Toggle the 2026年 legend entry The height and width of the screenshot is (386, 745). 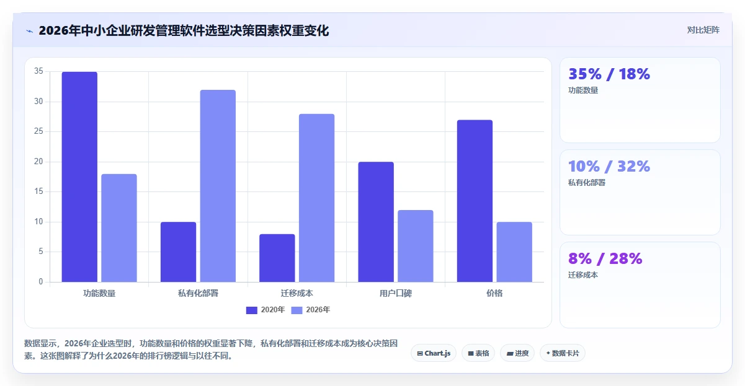pos(311,310)
